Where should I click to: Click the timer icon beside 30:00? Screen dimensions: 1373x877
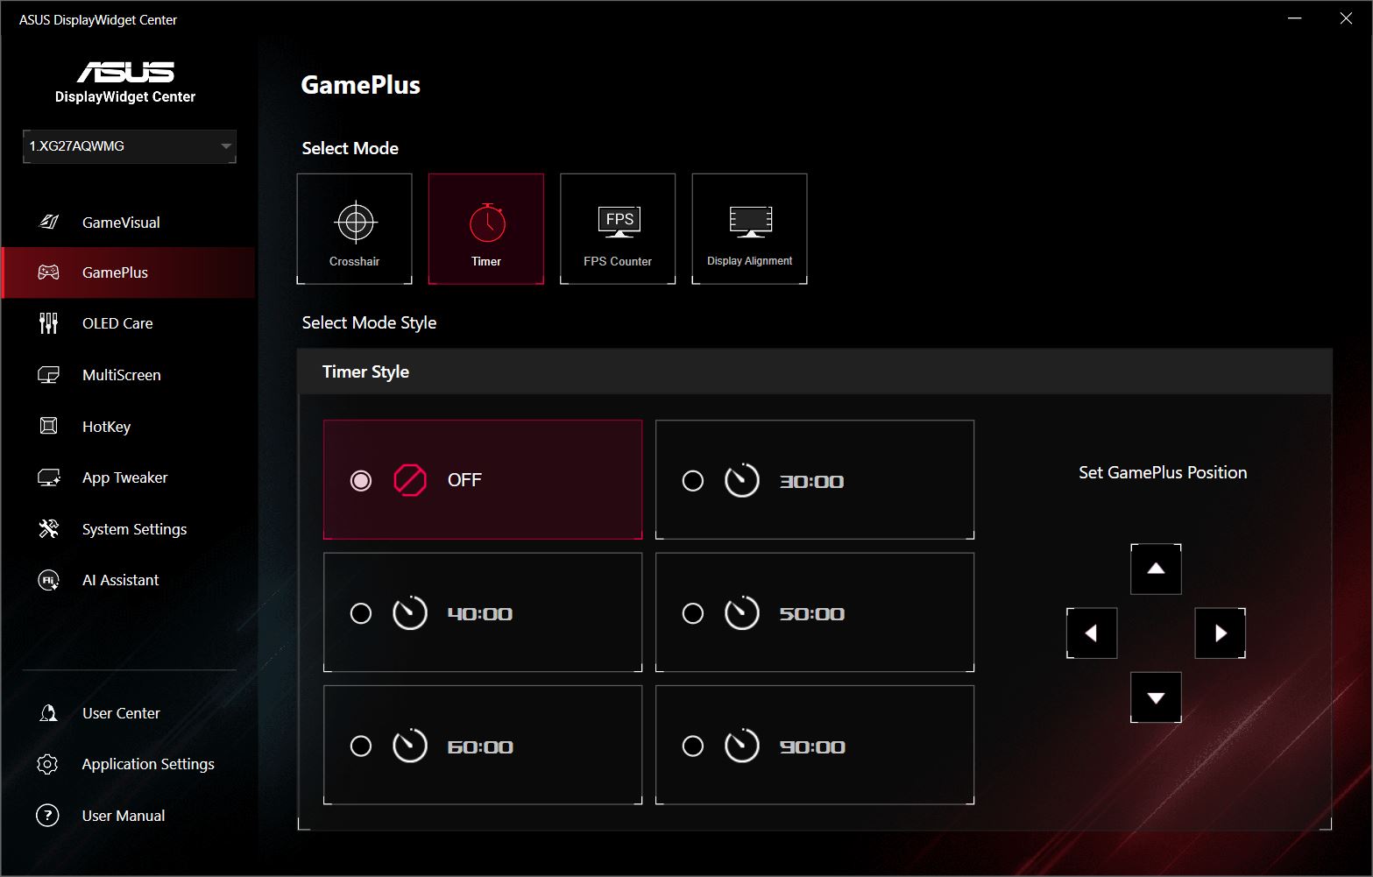(x=741, y=480)
